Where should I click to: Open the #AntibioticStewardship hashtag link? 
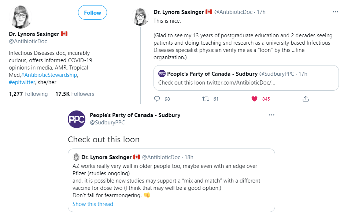pyautogui.click(x=51, y=75)
